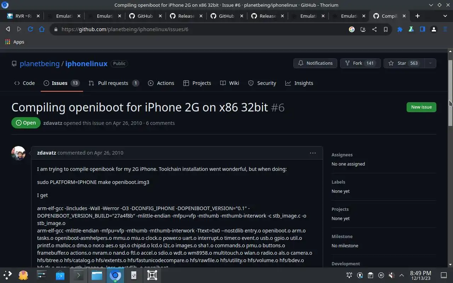Open Dolphin file manager from taskbar
Viewport: 453px width, 283px height.
click(97, 275)
